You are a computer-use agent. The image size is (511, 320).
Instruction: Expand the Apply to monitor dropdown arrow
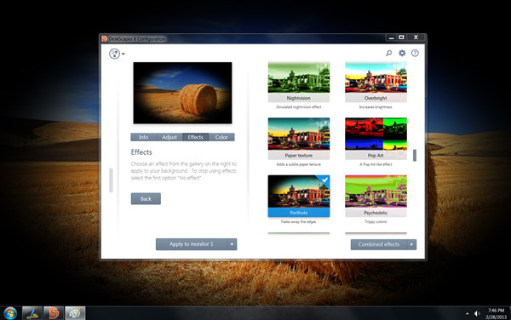click(232, 244)
